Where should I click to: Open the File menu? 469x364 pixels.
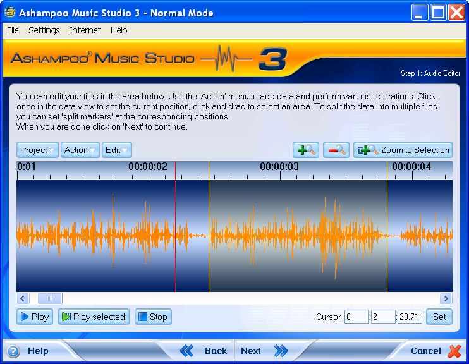tap(13, 30)
